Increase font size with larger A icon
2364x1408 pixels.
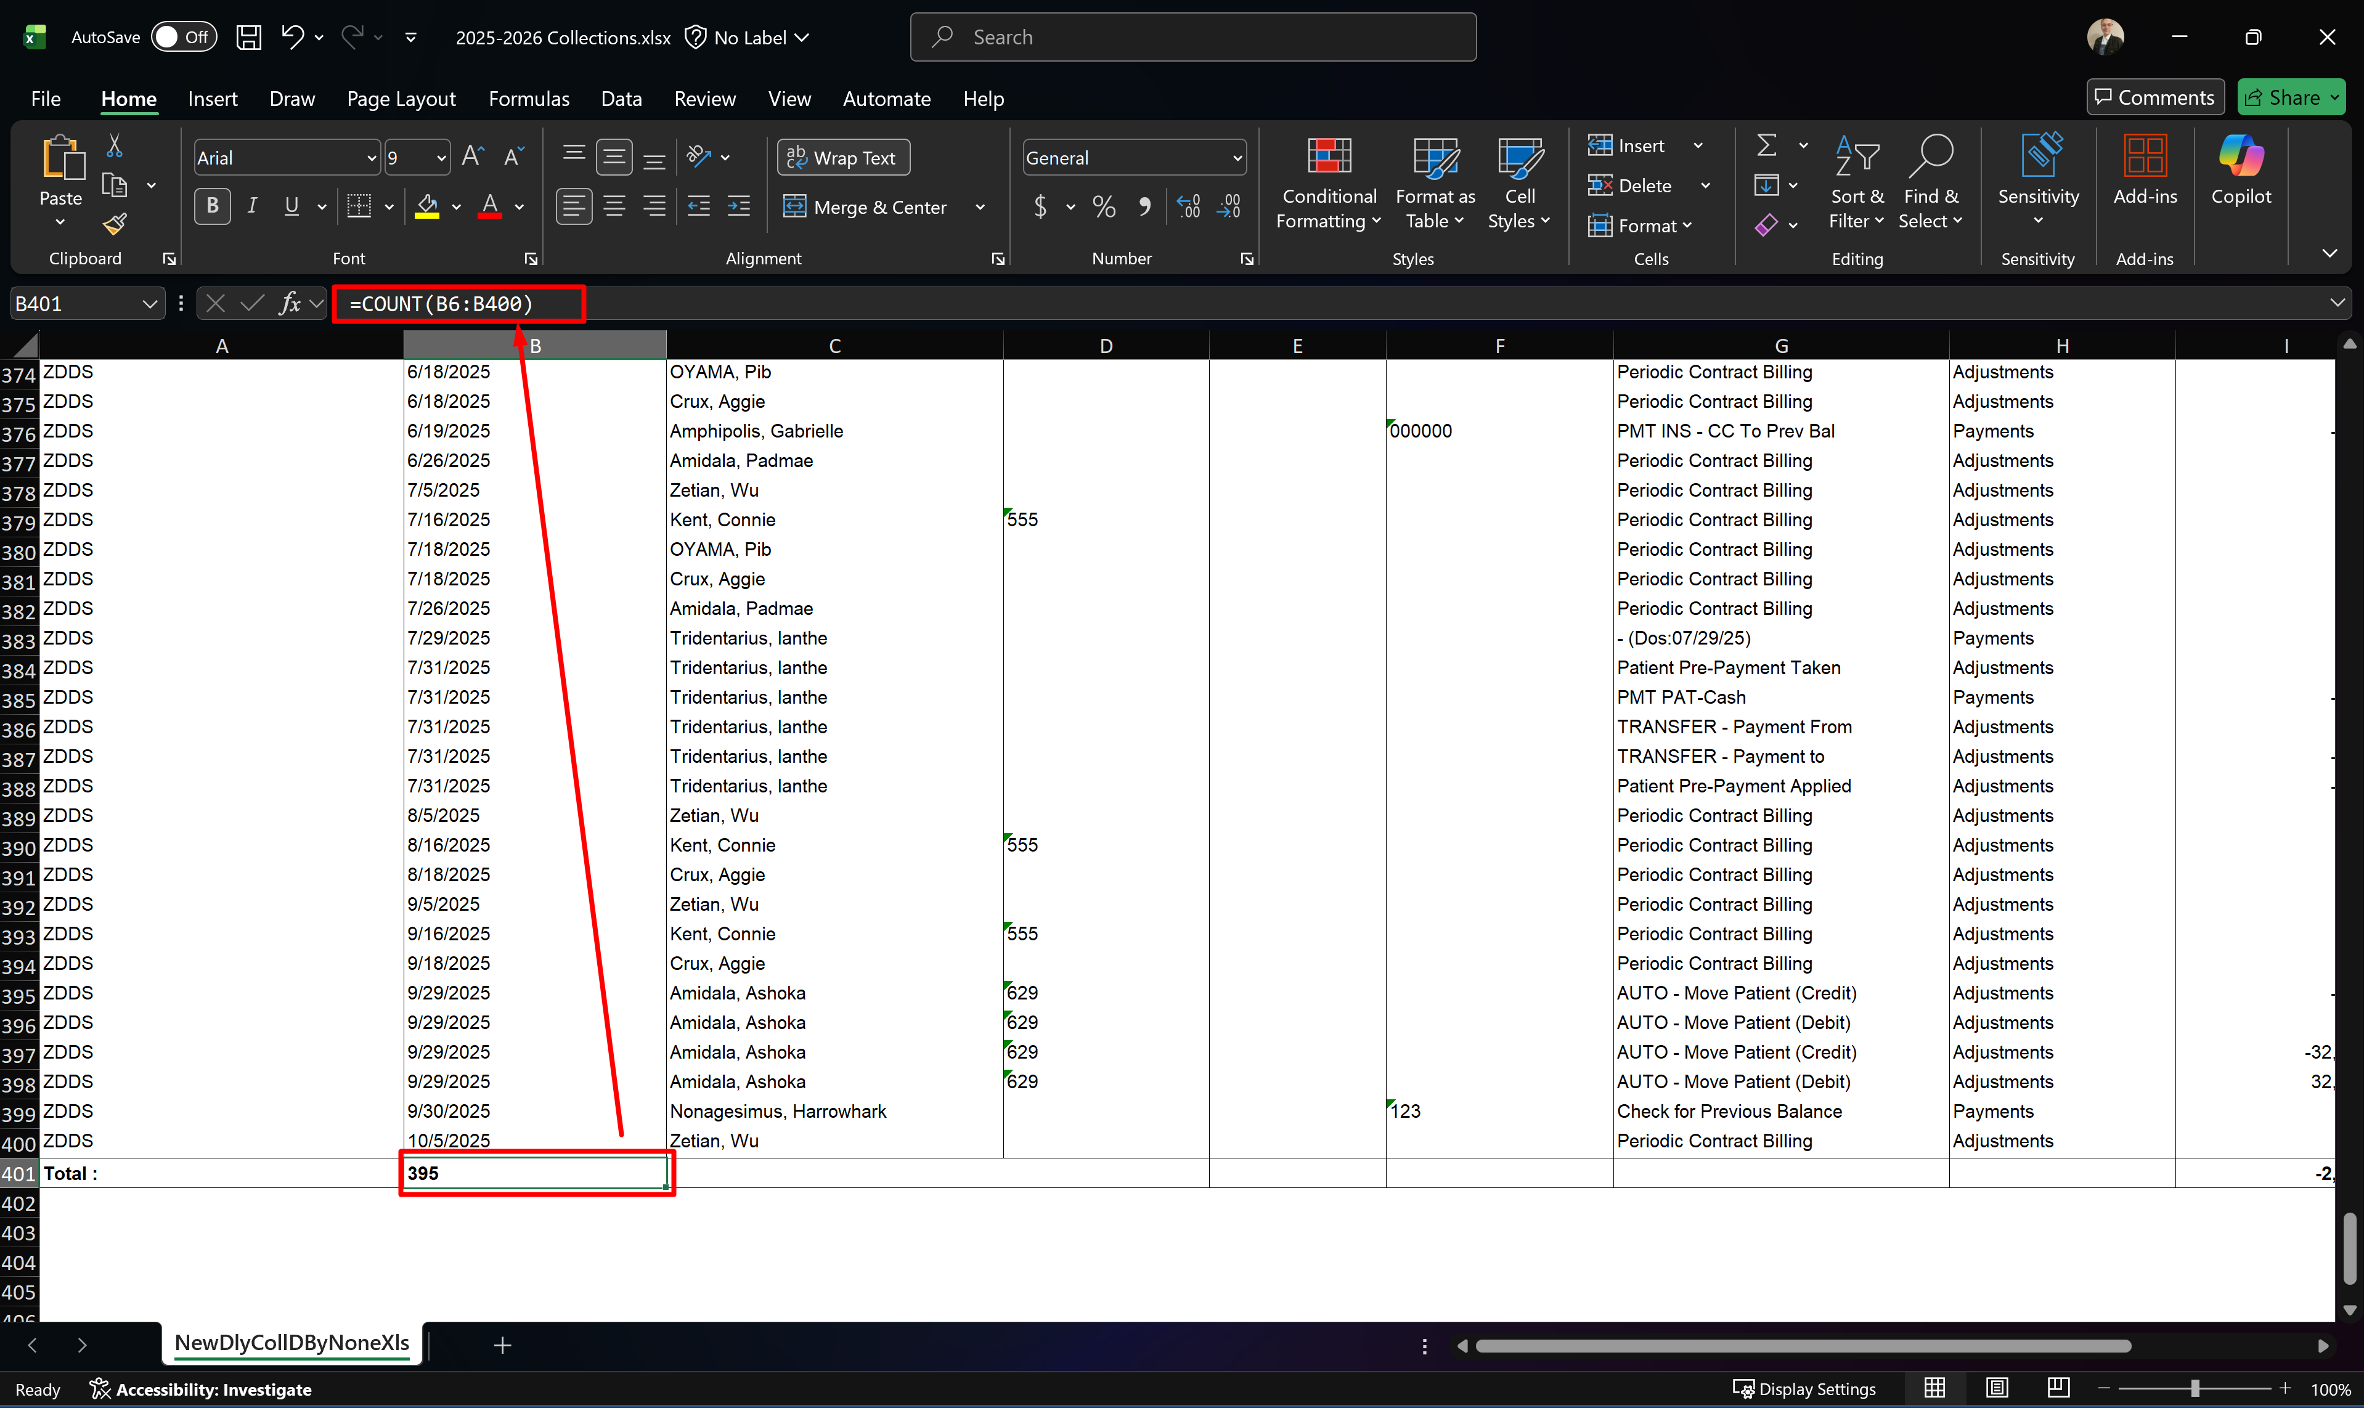473,157
